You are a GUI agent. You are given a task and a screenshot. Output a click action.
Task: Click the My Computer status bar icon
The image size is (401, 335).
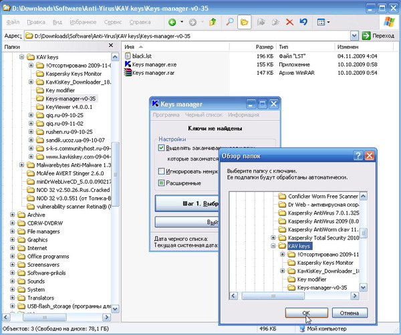click(302, 328)
